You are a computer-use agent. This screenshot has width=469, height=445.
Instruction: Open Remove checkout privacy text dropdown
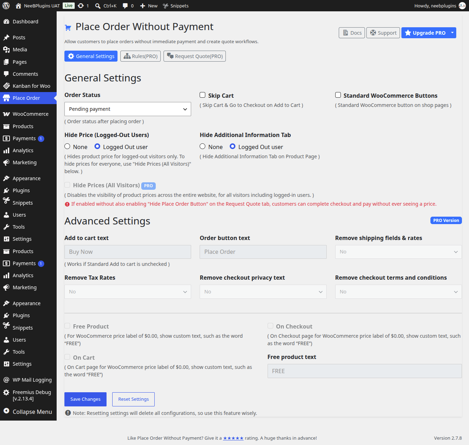point(263,292)
